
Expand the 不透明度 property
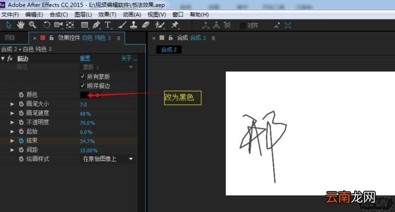point(12,122)
